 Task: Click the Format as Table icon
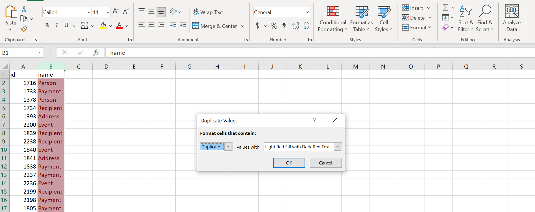(x=361, y=19)
